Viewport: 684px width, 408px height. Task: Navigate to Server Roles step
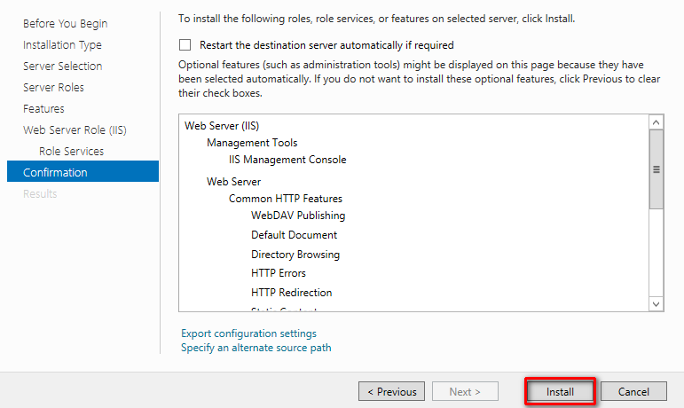pos(53,88)
